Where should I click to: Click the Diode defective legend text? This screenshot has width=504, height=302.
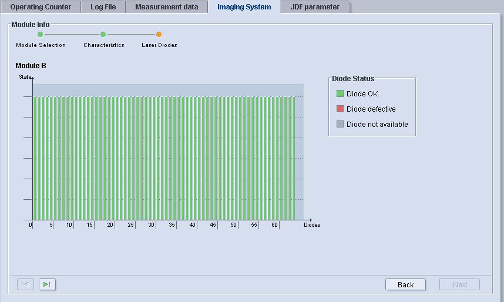(371, 109)
